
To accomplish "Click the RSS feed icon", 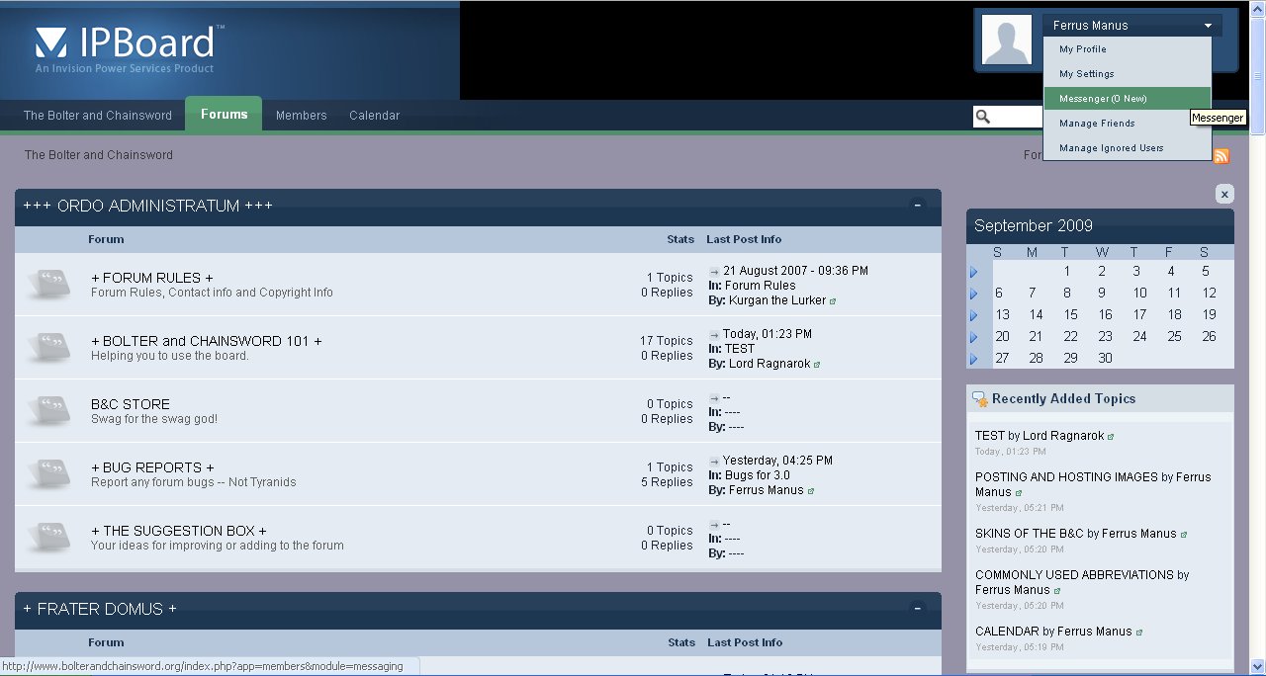I will [1221, 156].
